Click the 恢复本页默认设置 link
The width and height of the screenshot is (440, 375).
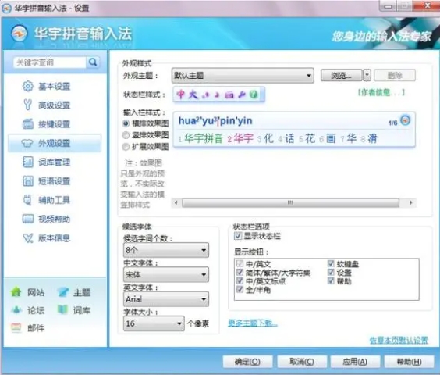pyautogui.click(x=399, y=340)
